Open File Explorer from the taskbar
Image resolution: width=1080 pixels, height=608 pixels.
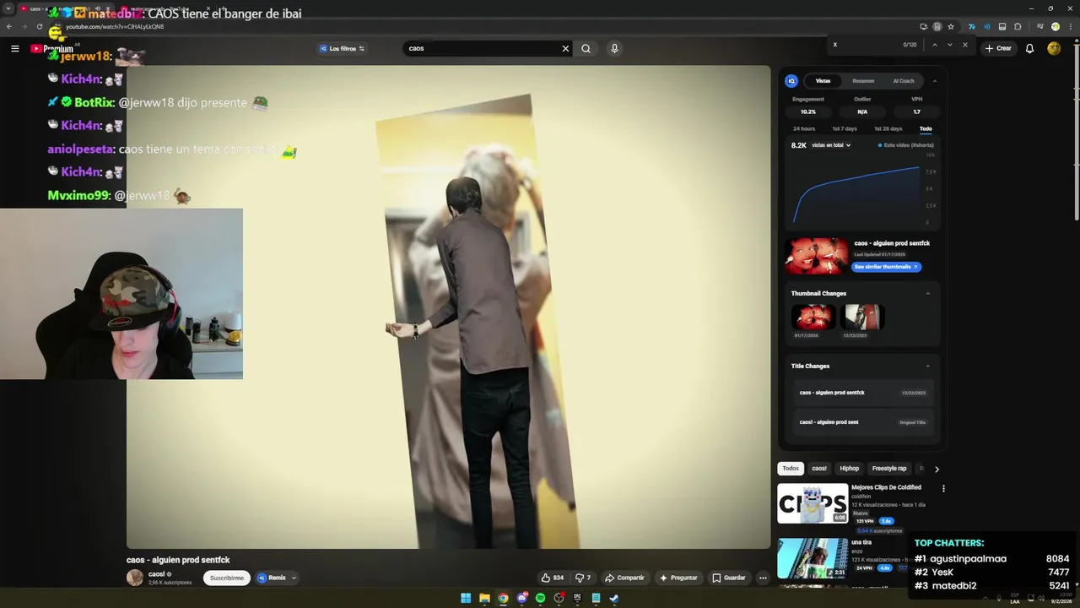(x=484, y=598)
